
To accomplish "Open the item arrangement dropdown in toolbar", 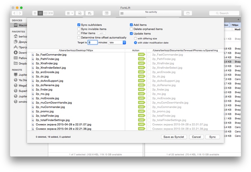I will [70, 13].
